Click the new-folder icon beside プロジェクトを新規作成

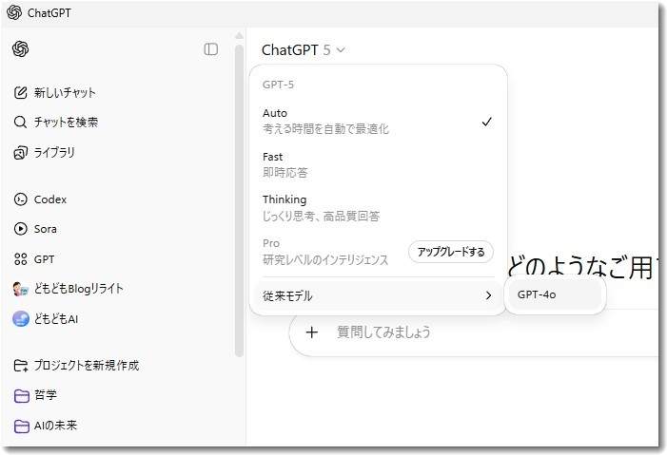point(21,366)
